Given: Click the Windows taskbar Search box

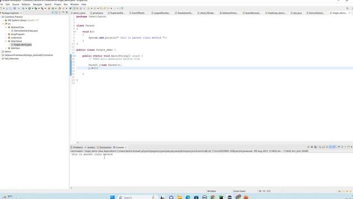Looking at the screenshot, I should (x=137, y=197).
